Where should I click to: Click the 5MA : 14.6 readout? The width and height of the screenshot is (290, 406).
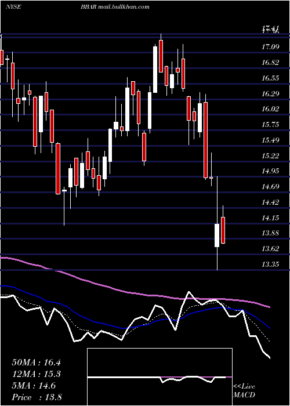(34, 386)
